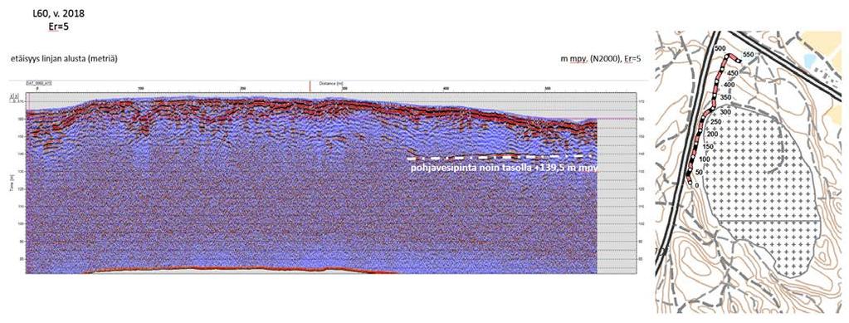Image resolution: width=849 pixels, height=323 pixels.
Task: Select the 'Distance [m]' axis label
Action: (x=329, y=84)
